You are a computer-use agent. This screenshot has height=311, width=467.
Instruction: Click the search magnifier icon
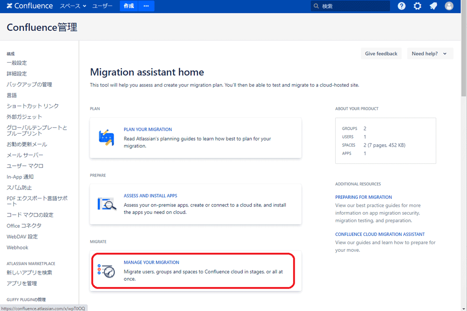pos(316,6)
